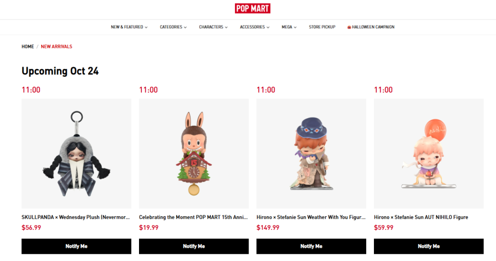
Task: Open Hirono × Stefanie Sun AUT NIHILO title
Action: (421, 217)
